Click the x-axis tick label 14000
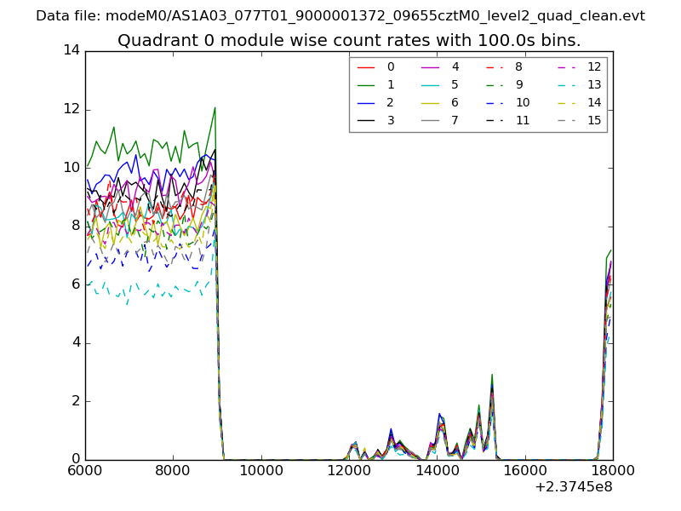This screenshot has width=681, height=511. pos(437,471)
